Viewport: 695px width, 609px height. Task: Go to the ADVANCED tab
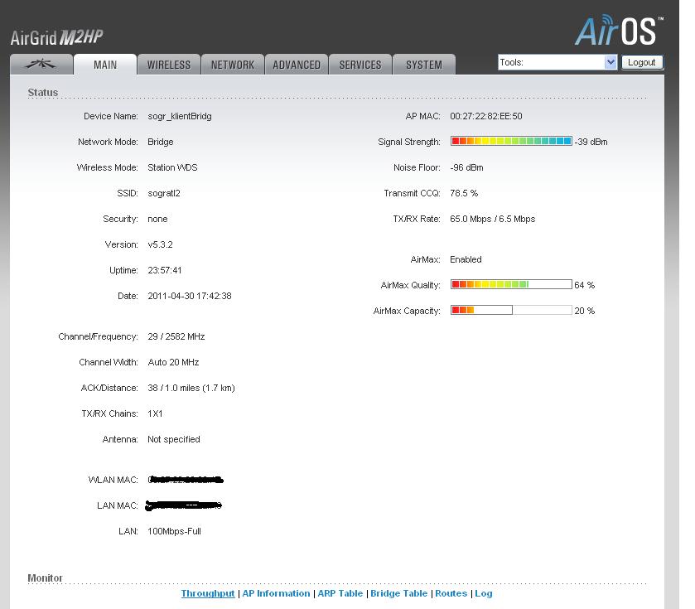coord(297,65)
